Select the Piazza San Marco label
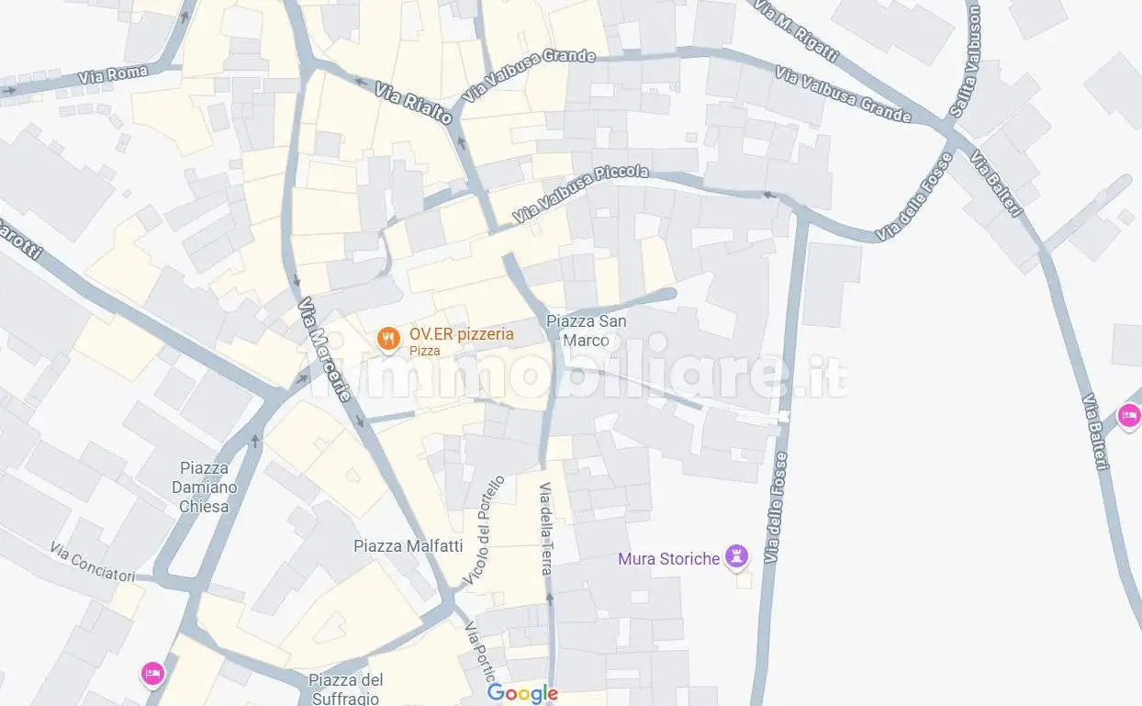1142x706 pixels. [x=586, y=331]
